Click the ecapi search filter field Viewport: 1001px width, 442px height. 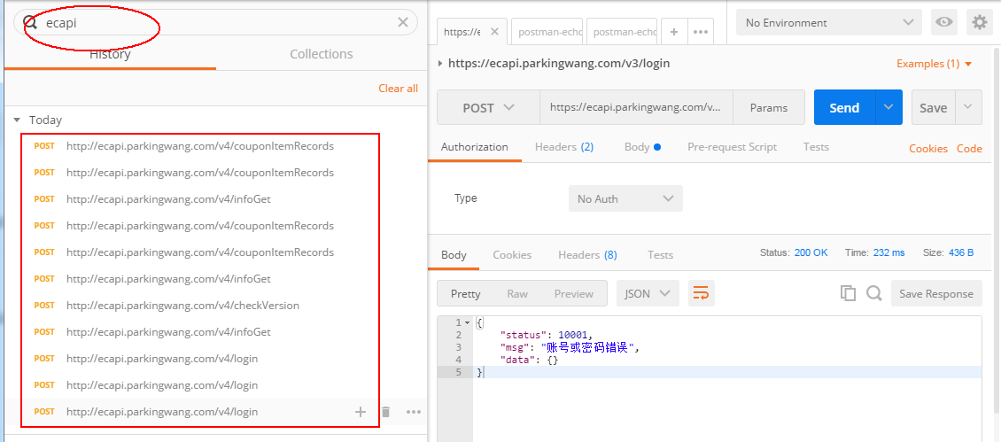pyautogui.click(x=217, y=22)
